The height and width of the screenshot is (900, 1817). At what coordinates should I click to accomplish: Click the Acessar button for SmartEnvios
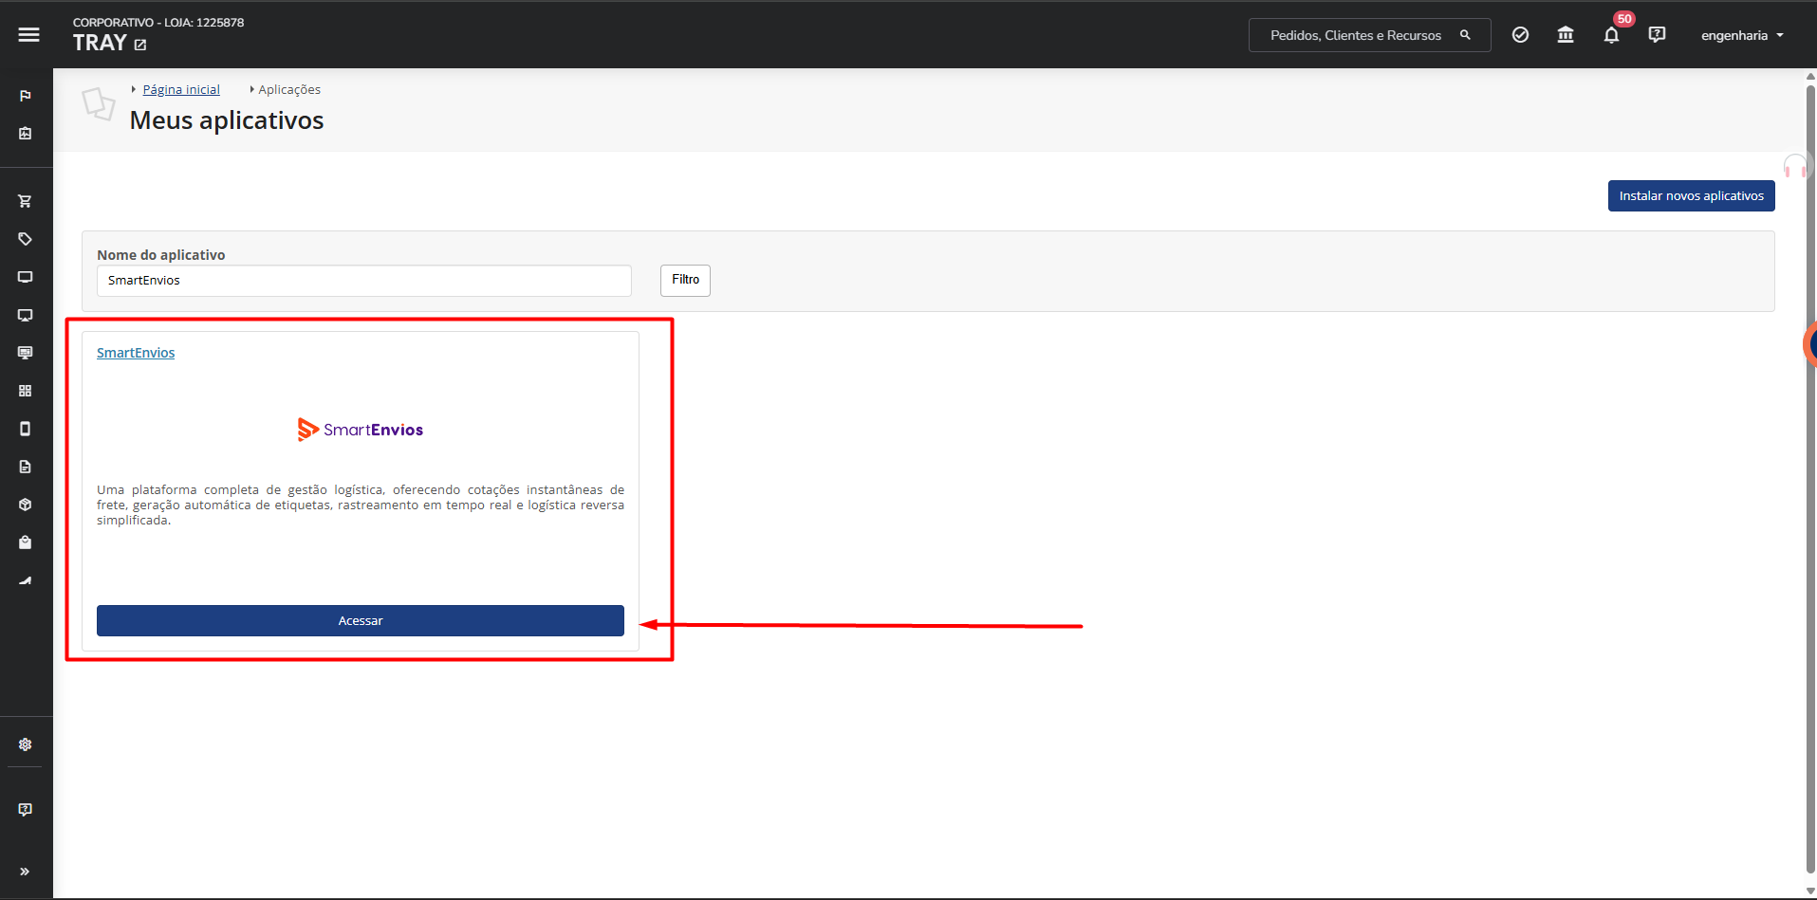(x=361, y=621)
